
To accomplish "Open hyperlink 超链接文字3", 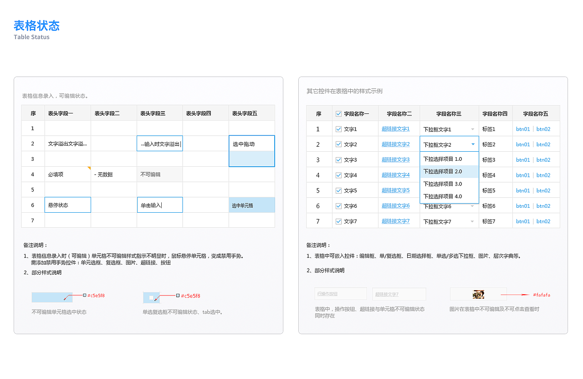I will 395,159.
